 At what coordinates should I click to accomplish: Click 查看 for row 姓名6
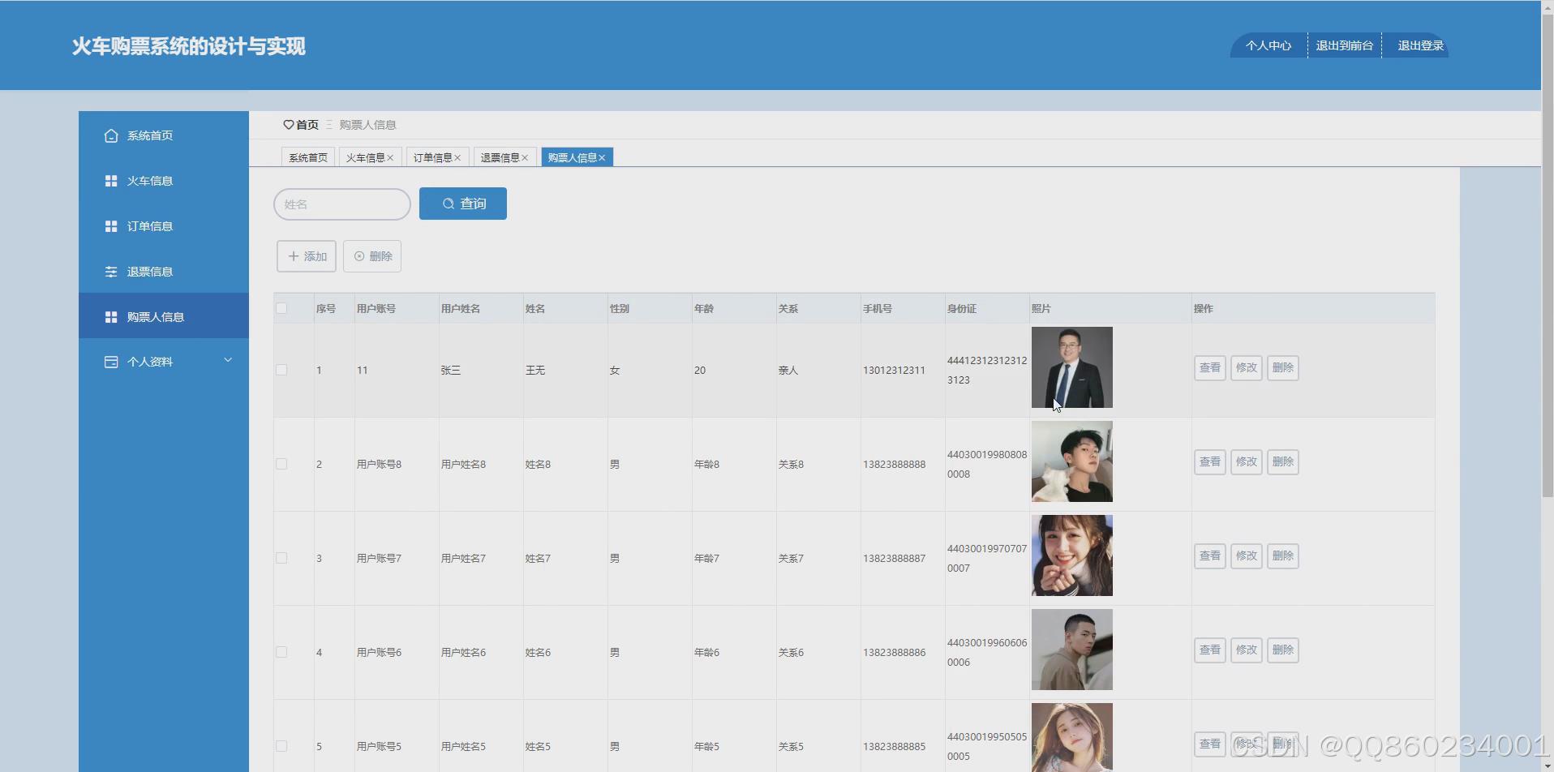coord(1210,650)
